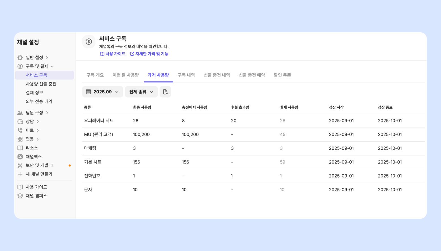Open the 사용 가이드 link under the header
This screenshot has height=251, width=441.
pyautogui.click(x=113, y=54)
